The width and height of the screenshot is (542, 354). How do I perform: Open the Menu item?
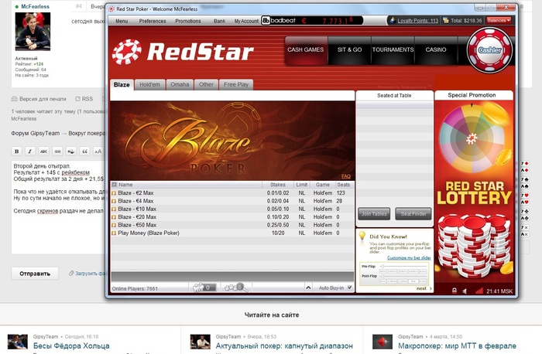(x=122, y=21)
